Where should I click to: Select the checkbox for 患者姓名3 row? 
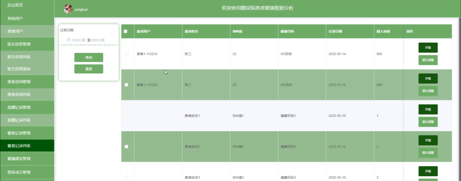(x=126, y=177)
